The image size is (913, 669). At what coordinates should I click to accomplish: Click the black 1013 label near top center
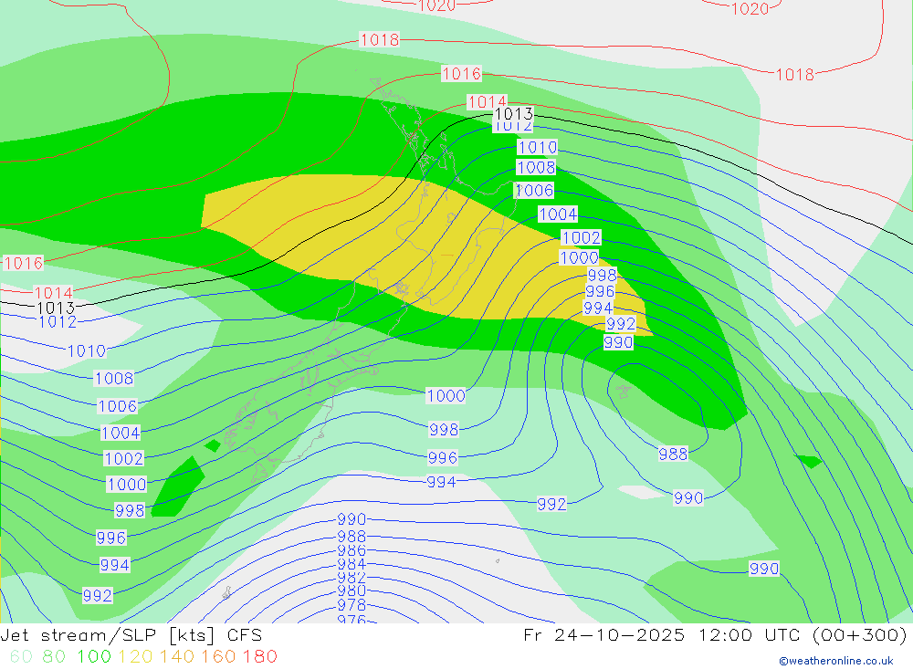513,113
